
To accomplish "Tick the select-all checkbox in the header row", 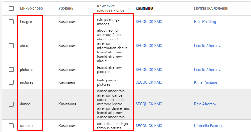I will (x=11, y=8).
